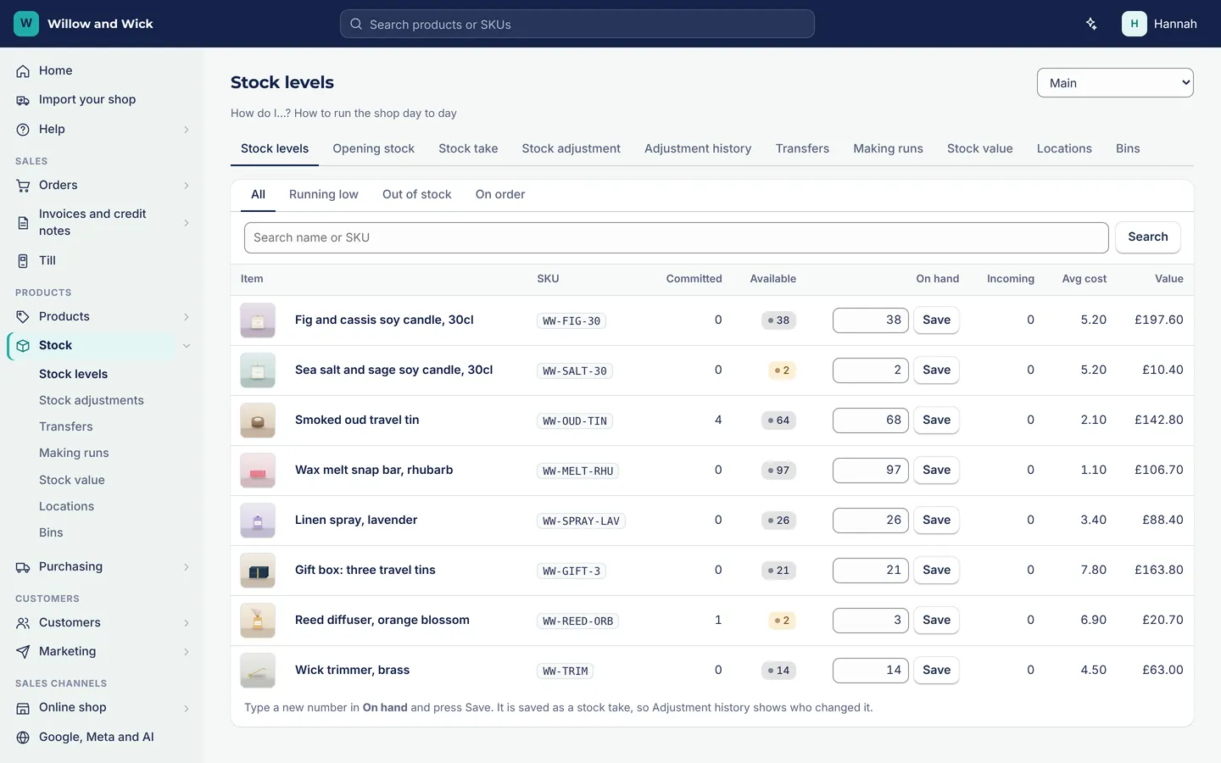This screenshot has width=1221, height=763.
Task: Open the Making runs tab
Action: click(x=888, y=148)
